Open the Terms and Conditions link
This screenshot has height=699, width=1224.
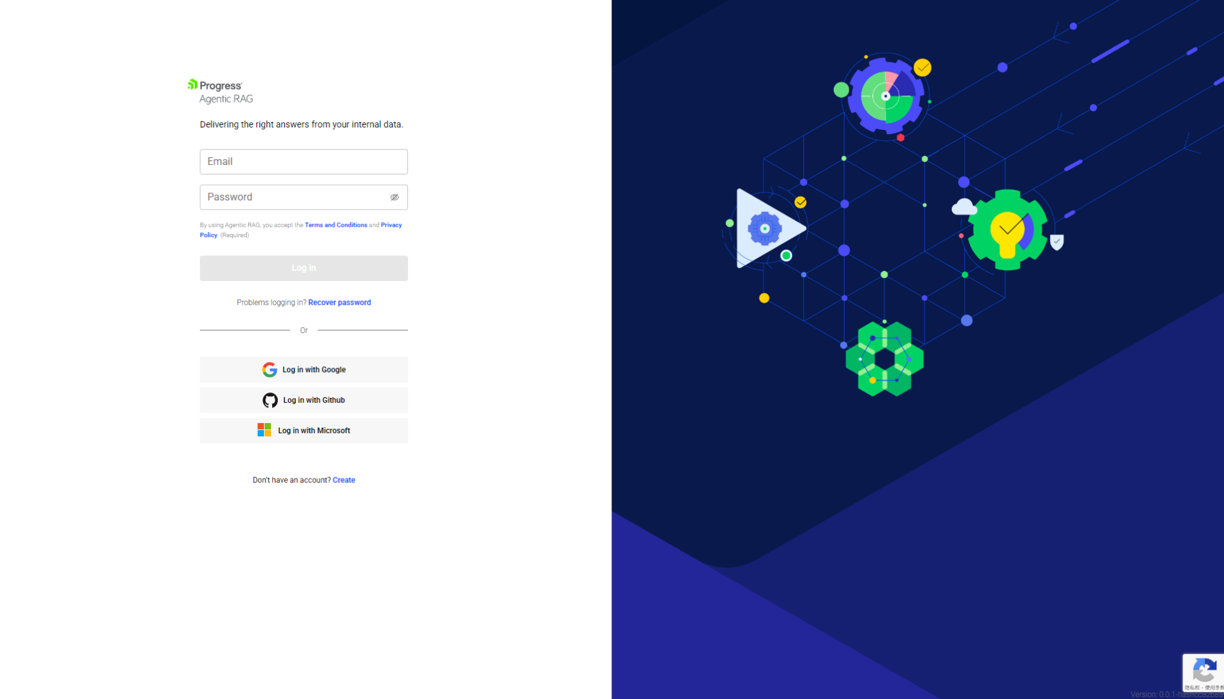click(335, 225)
